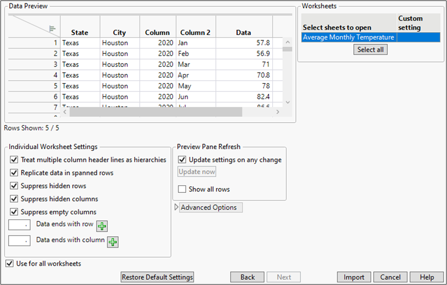
Task: Click Restore Default Settings
Action: point(157,277)
